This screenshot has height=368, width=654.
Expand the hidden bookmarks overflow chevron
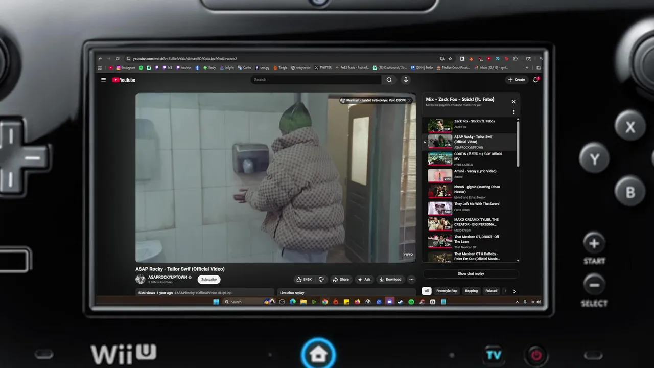point(527,67)
